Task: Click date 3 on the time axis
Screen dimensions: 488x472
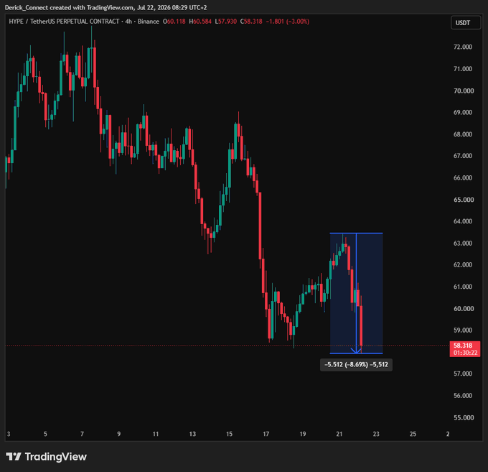Action: 9,434
